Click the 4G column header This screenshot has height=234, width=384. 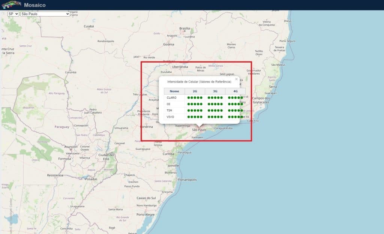point(235,91)
